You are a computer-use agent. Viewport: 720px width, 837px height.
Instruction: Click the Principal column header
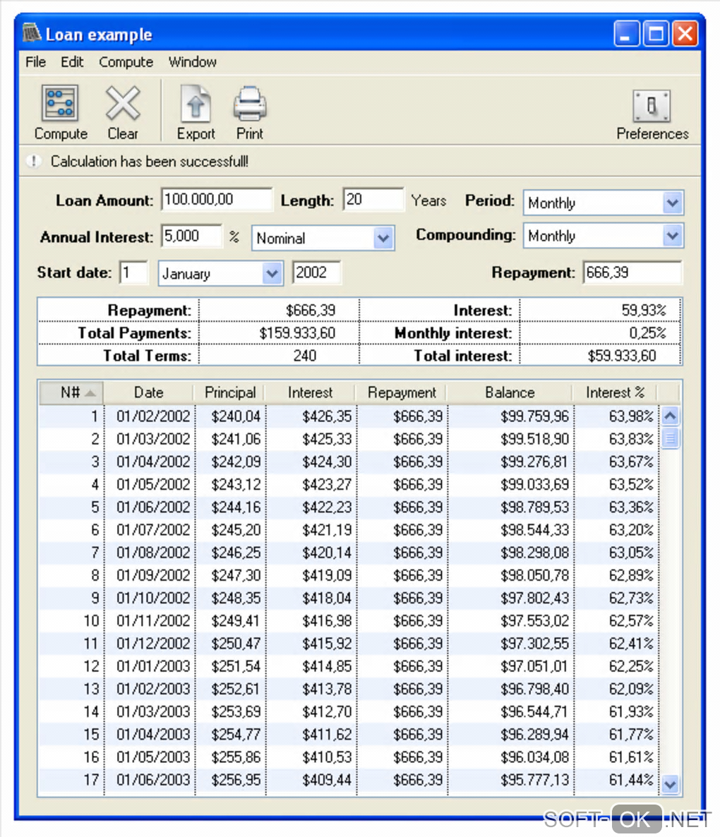tap(230, 392)
